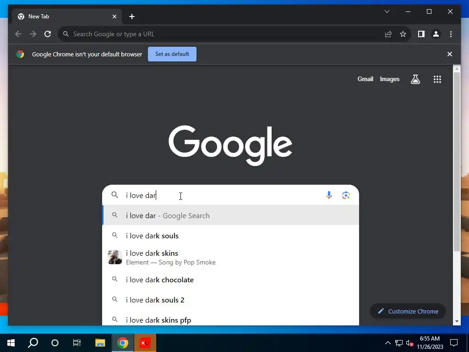
Task: Dismiss the default browser infobar
Action: (450, 54)
